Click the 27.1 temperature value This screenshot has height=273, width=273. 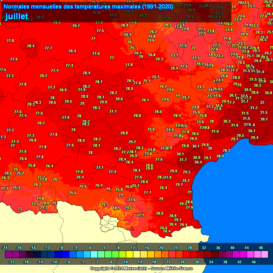100,167
